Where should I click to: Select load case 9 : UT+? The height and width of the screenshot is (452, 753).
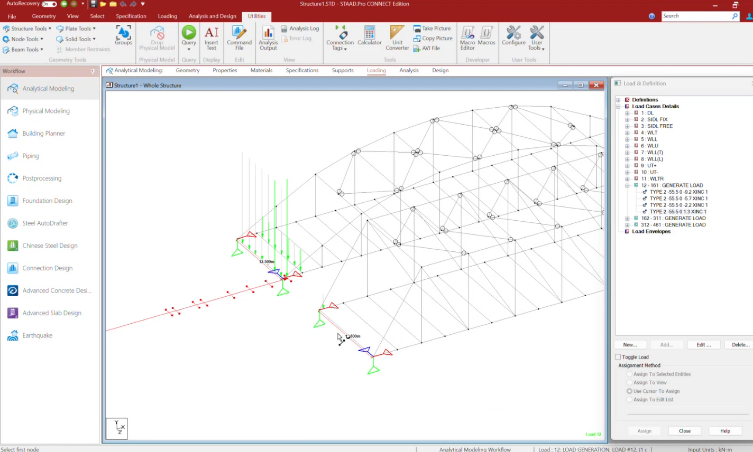click(648, 166)
